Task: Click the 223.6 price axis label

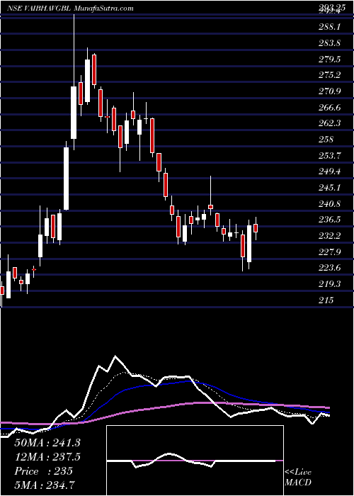Action: (329, 268)
